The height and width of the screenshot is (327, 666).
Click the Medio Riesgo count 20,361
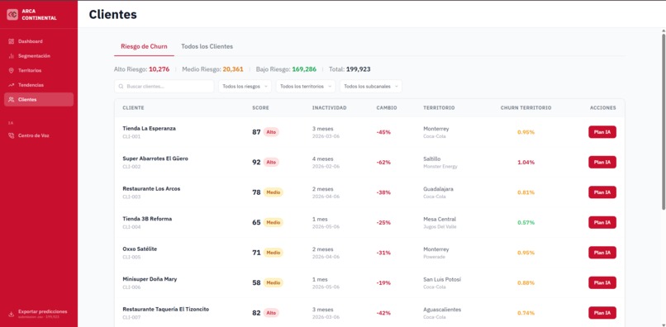(x=233, y=69)
